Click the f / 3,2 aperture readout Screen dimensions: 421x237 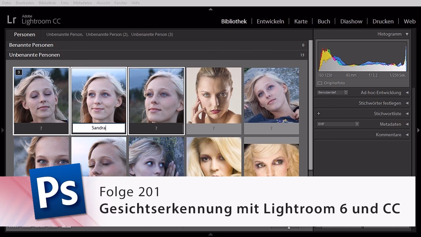pos(373,75)
